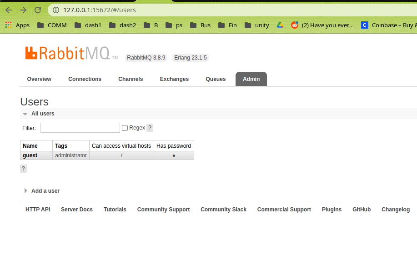Switch to the Queues tab
The image size is (417, 275).
(216, 79)
